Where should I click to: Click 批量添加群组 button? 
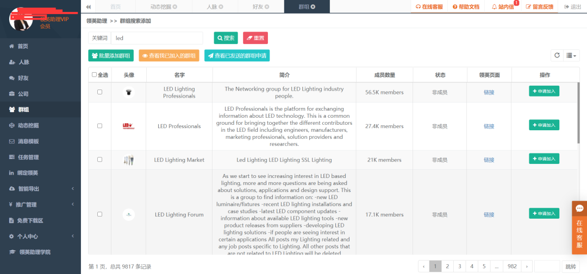(x=111, y=56)
